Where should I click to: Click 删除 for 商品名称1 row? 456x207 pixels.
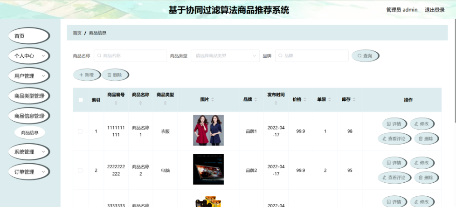coord(426,138)
